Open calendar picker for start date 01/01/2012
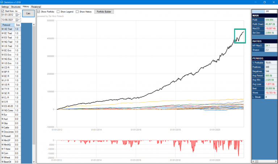This screenshot has width=278, height=164. click(x=17, y=15)
